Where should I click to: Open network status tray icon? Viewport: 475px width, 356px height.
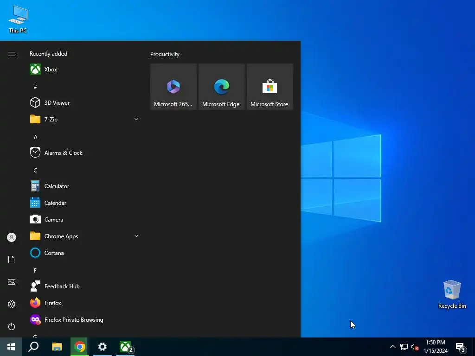point(404,347)
